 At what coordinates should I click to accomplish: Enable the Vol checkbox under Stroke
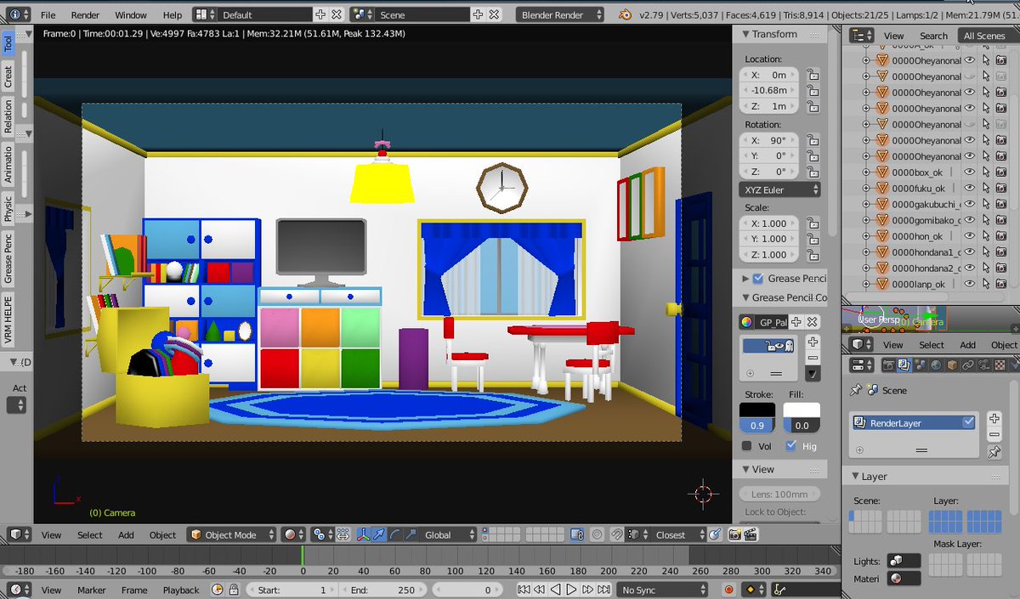[x=746, y=446]
